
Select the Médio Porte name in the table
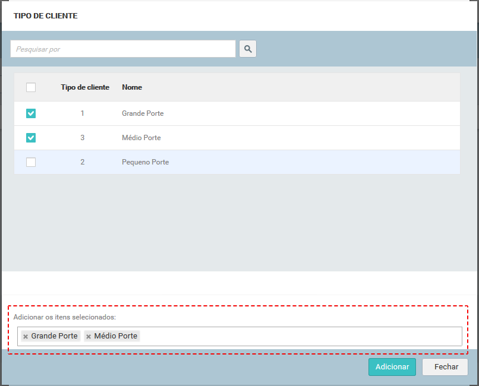click(141, 138)
